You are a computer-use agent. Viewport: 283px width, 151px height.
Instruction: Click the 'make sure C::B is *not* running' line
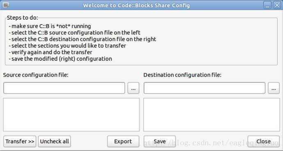(50, 26)
